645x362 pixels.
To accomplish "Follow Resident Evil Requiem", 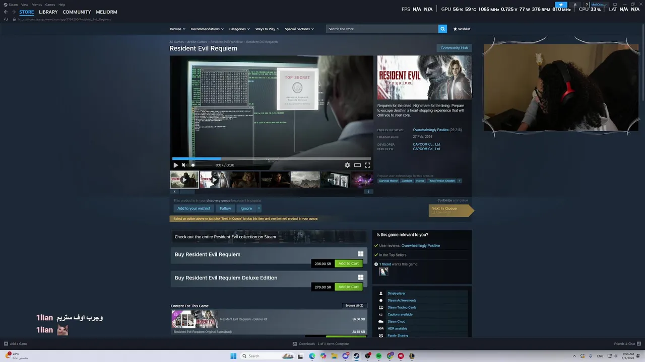I will tap(225, 208).
